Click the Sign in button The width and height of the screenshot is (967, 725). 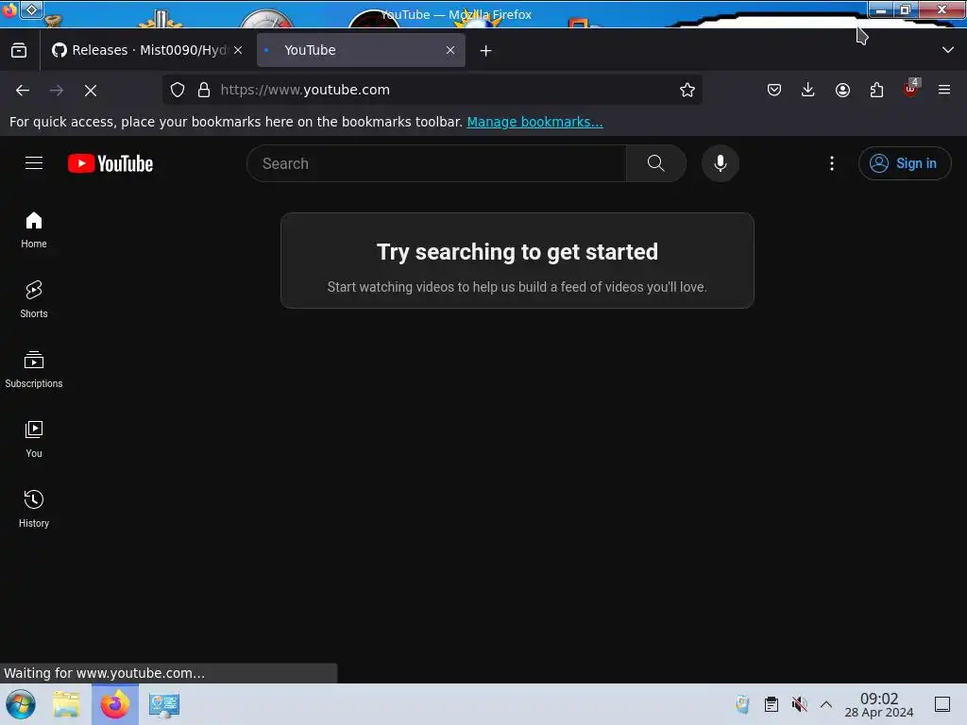click(904, 163)
